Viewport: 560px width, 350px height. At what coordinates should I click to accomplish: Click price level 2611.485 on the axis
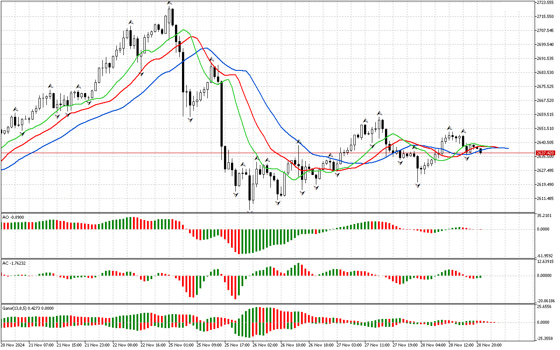click(x=545, y=199)
